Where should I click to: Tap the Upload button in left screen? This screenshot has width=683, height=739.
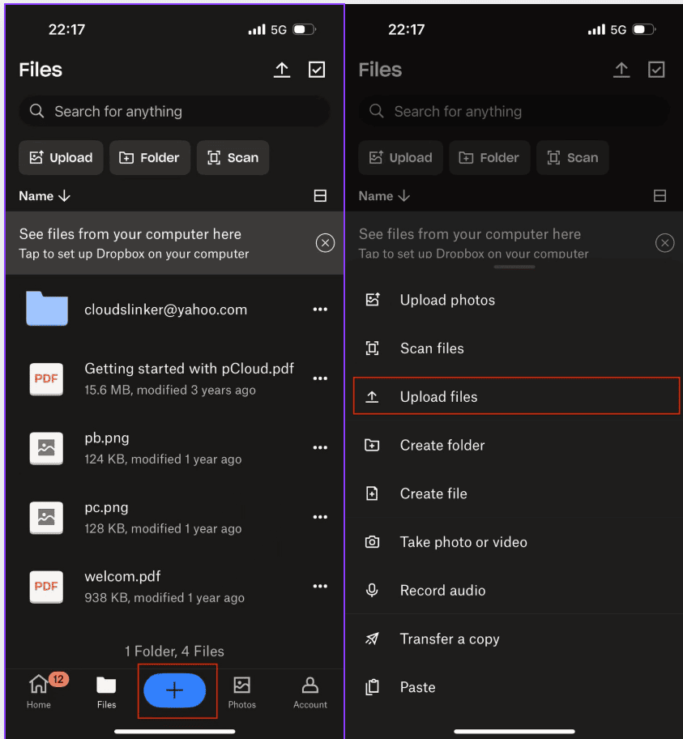coord(61,157)
